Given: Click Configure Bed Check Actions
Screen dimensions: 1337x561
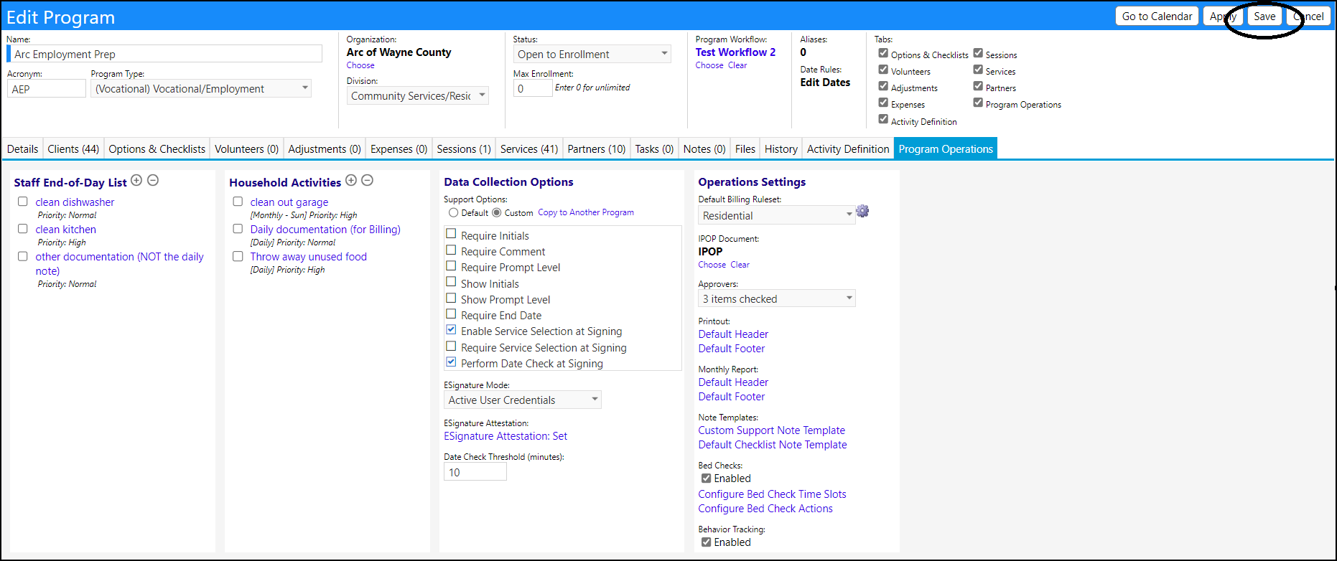Looking at the screenshot, I should (x=765, y=509).
